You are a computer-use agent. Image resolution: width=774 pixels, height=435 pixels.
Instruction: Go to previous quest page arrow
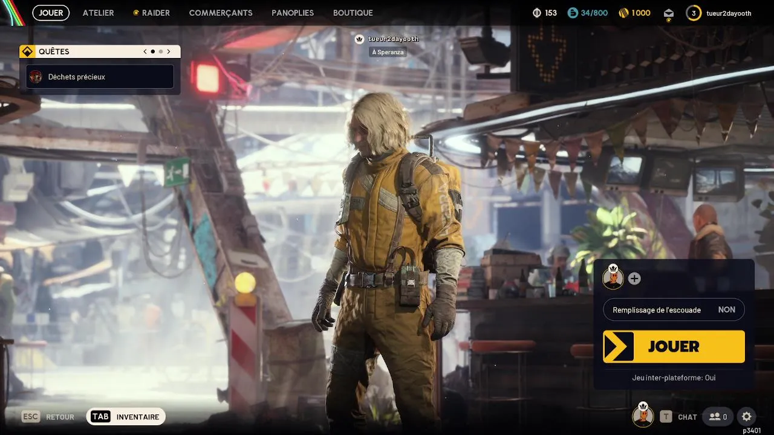click(145, 51)
